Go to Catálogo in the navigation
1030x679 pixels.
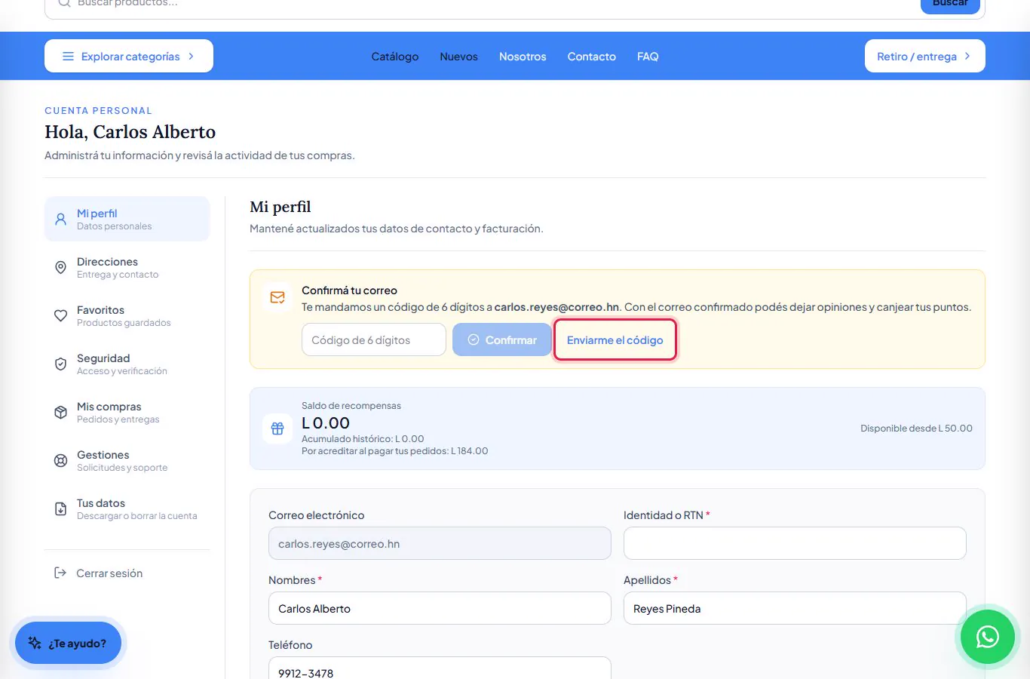point(395,57)
